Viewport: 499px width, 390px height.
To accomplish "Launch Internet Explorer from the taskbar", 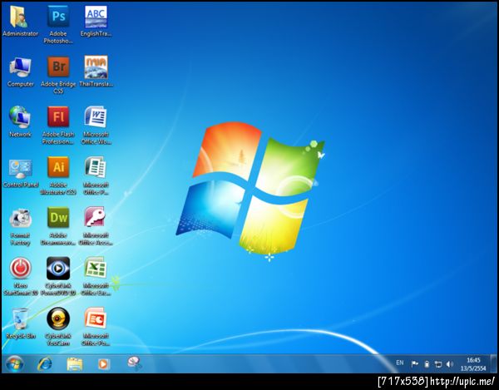I will tap(45, 364).
